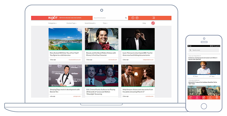Image resolution: width=227 pixels, height=116 pixels.
Task: Tap Share under the Ed Sheeran post
Action: click(x=196, y=76)
